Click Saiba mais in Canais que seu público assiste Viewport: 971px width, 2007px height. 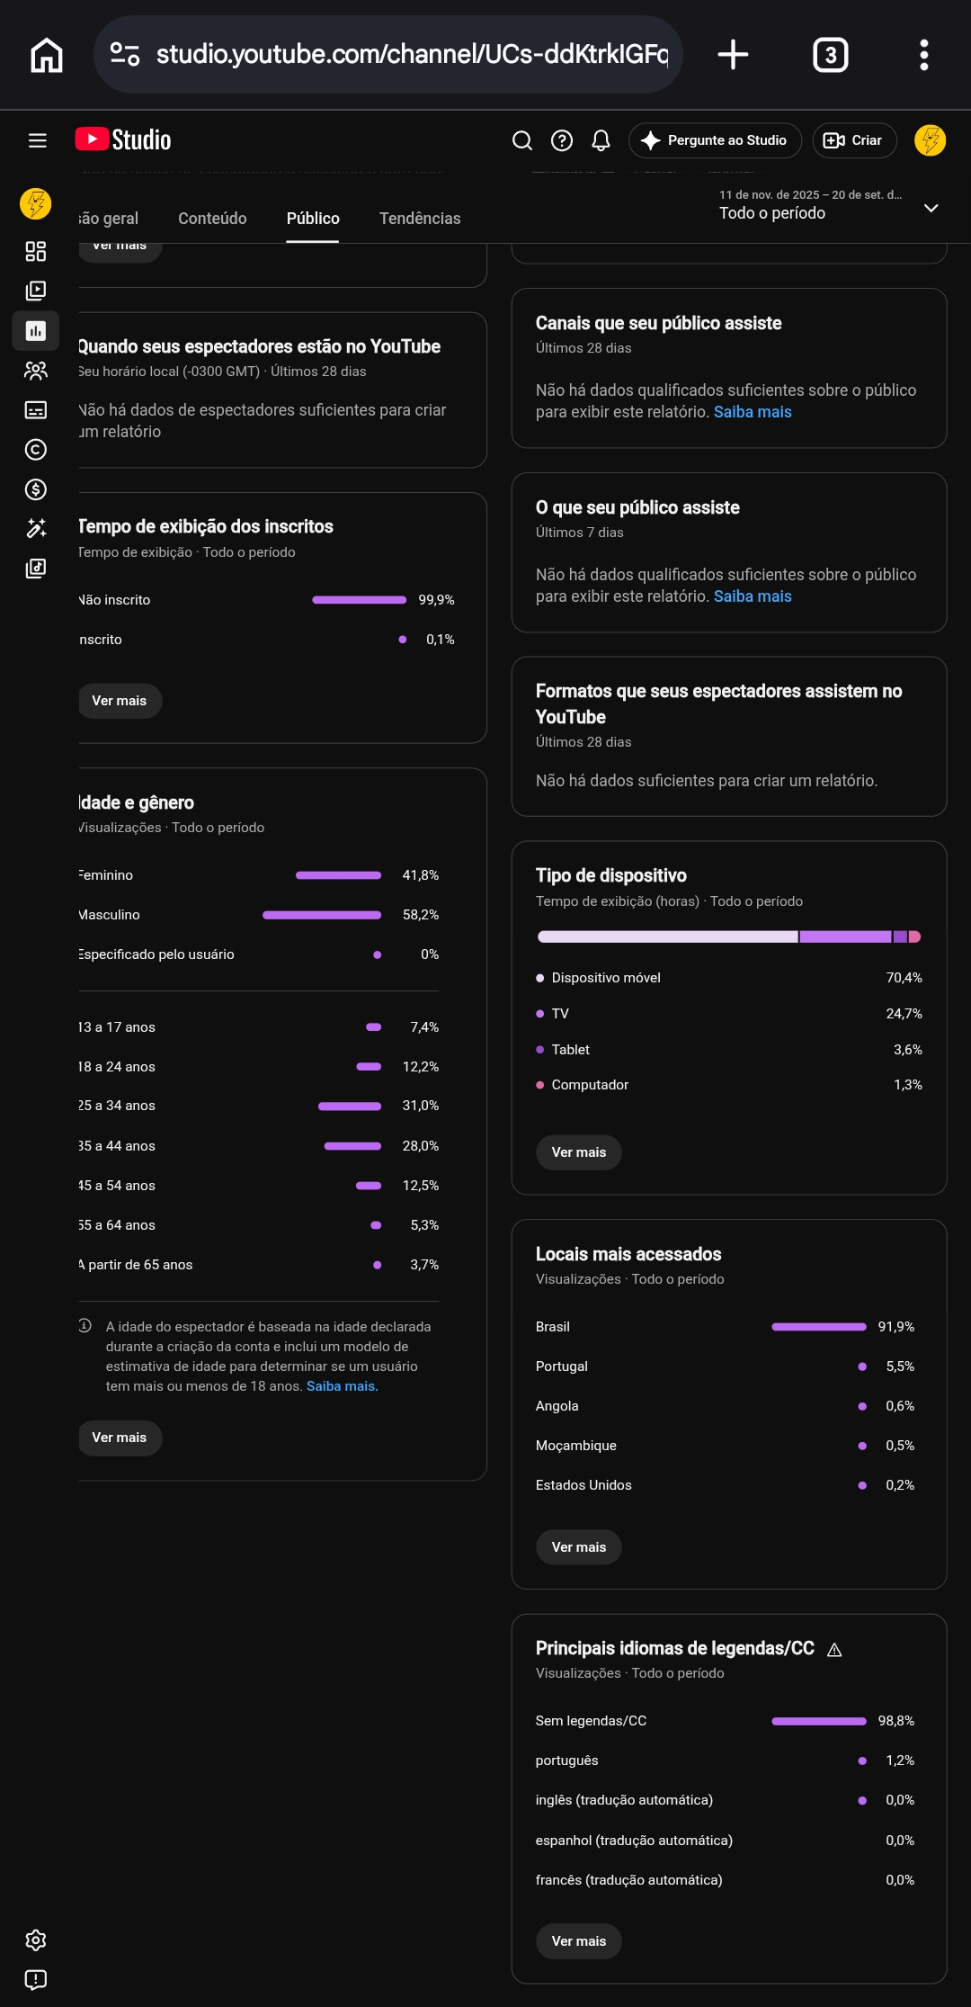click(753, 412)
